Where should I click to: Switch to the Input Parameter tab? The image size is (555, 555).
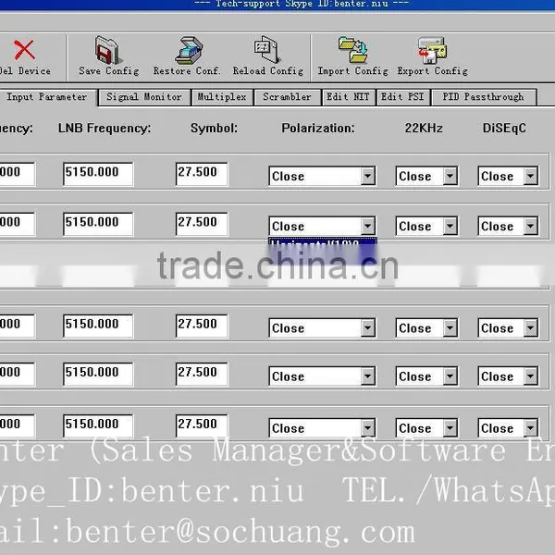point(47,97)
